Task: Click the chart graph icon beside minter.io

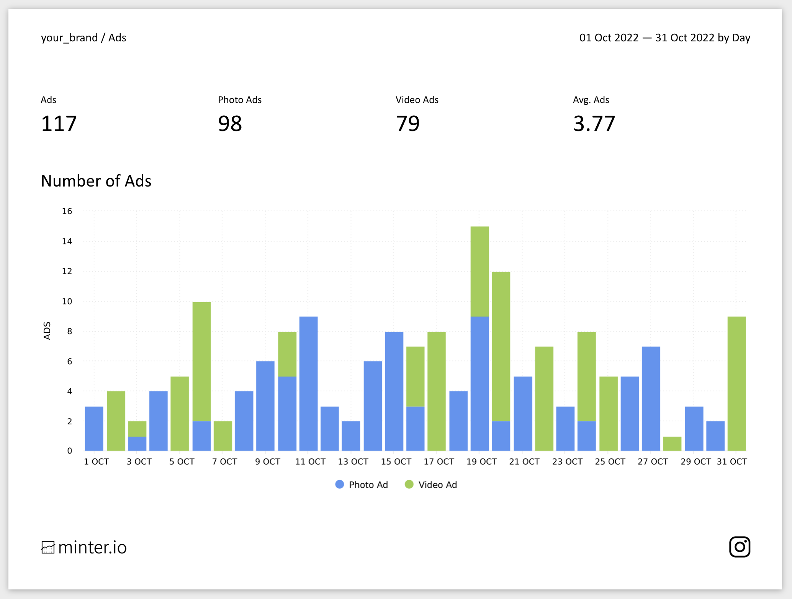Action: (x=48, y=547)
